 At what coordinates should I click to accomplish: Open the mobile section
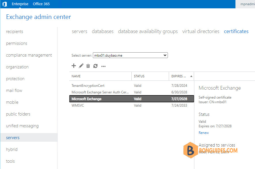12,102
